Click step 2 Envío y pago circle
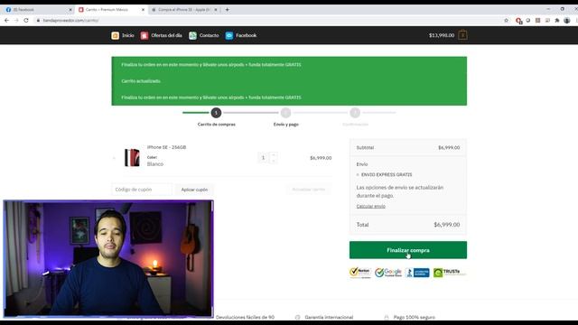 285,113
